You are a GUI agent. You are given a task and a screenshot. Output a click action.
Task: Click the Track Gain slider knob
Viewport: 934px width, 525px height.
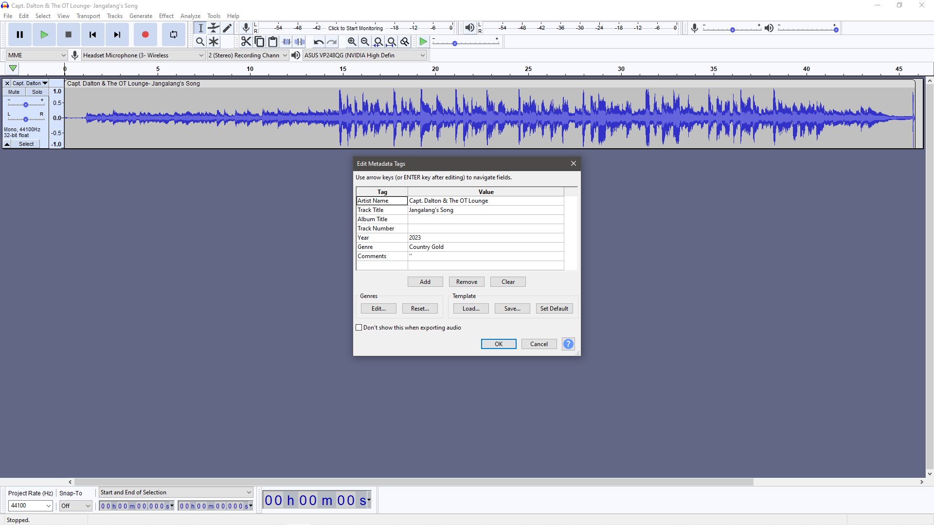tap(26, 105)
